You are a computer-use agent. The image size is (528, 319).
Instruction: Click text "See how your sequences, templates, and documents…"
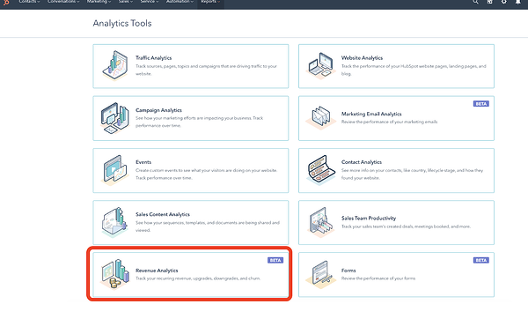click(x=208, y=226)
